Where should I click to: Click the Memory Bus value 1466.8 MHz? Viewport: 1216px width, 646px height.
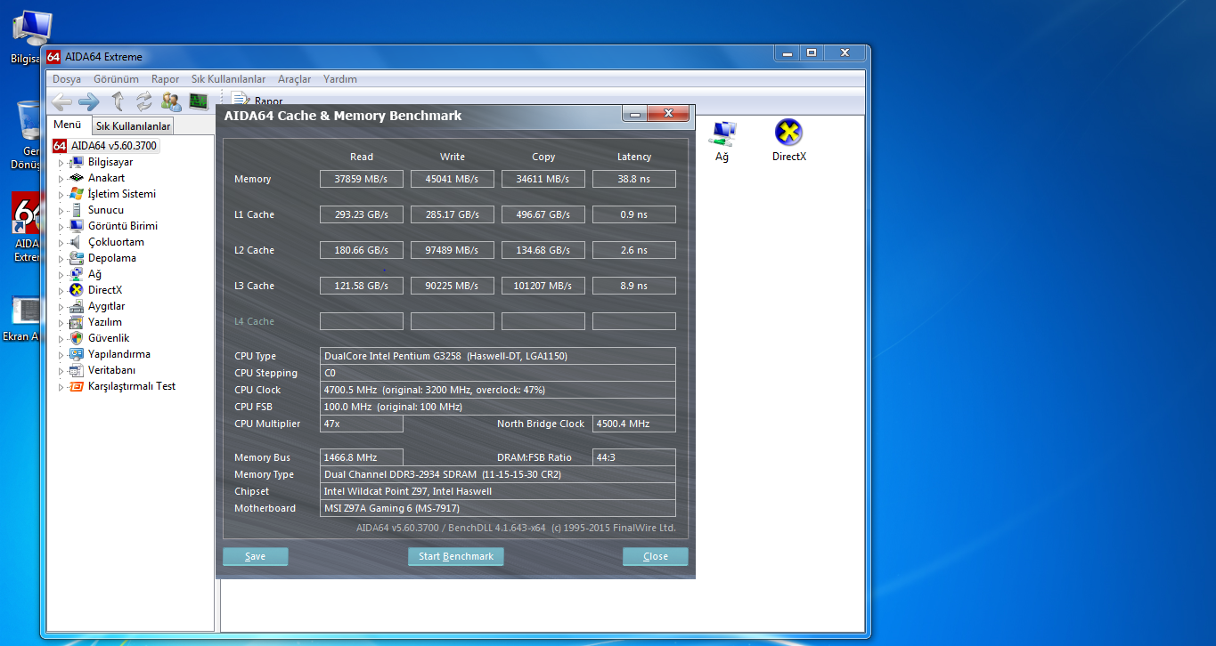coord(362,457)
